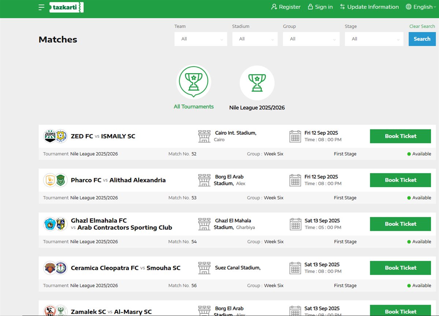The height and width of the screenshot is (316, 439).
Task: Click the Ghazl Elmahala FC team name
Action: coord(99,221)
